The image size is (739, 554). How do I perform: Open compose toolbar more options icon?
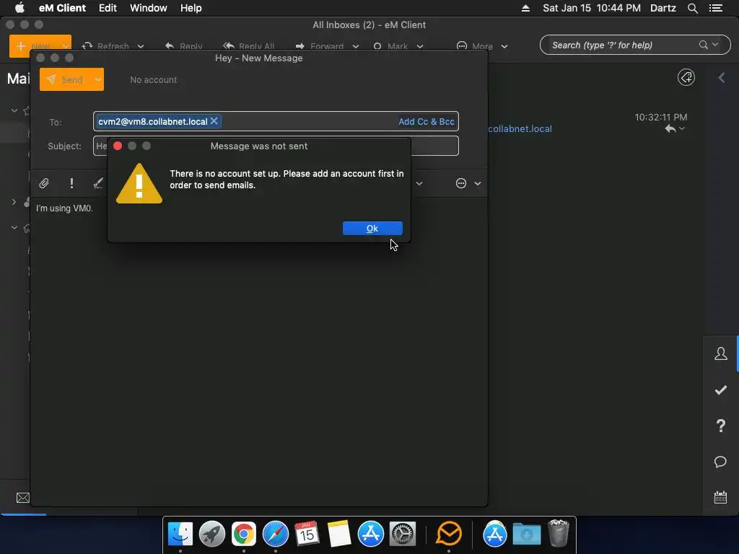point(461,183)
